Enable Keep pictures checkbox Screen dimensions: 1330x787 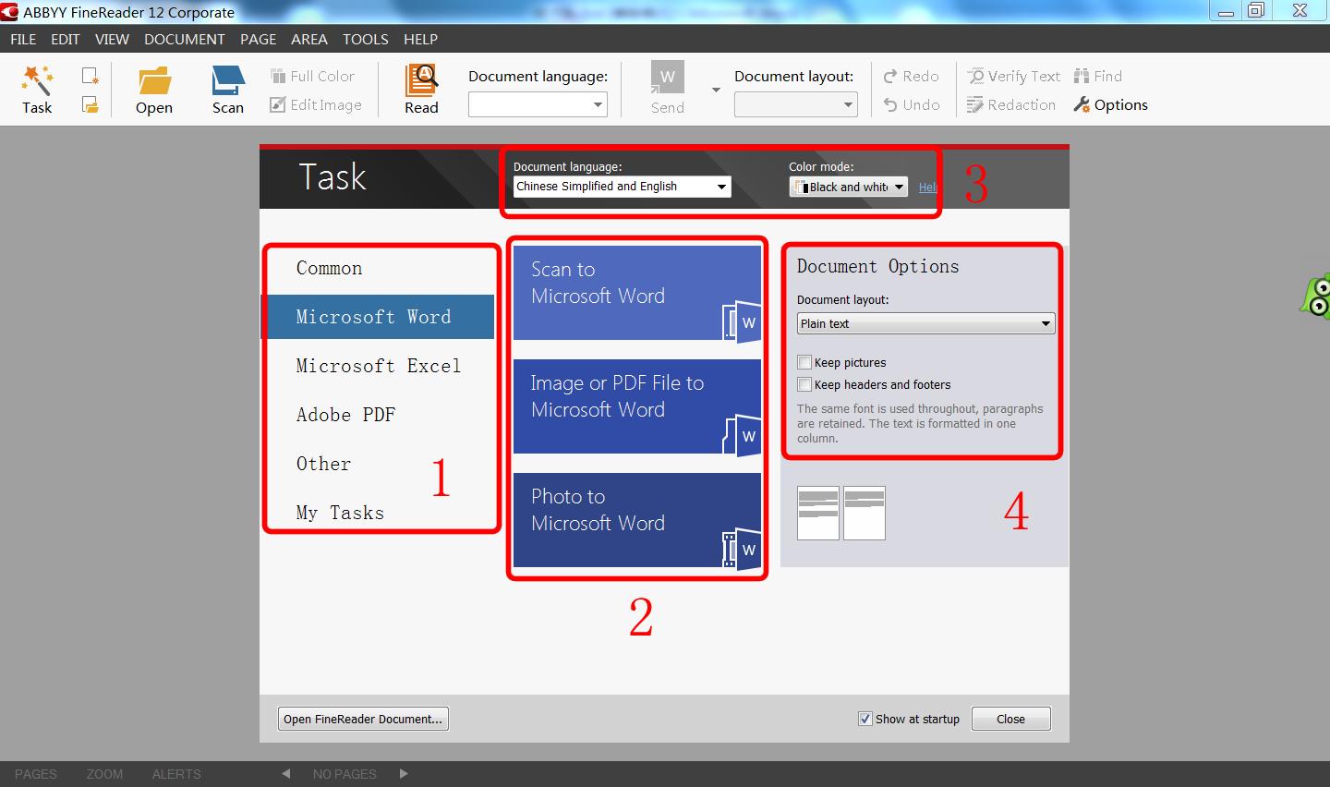point(804,362)
